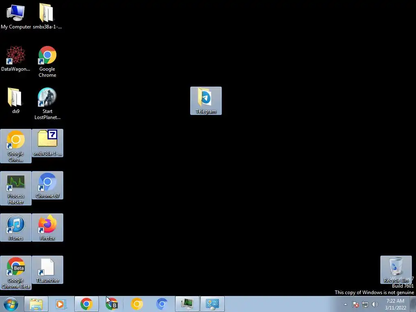The width and height of the screenshot is (416, 312).
Task: Select the Chrome 67 desktop shortcut
Action: point(47,185)
